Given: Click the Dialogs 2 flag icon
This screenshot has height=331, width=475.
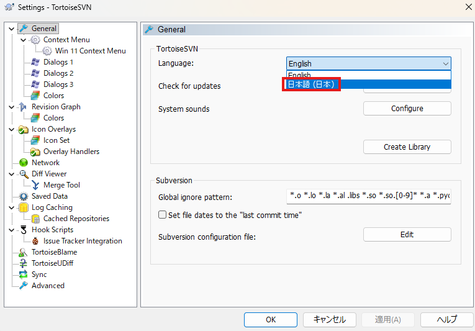Looking at the screenshot, I should (x=35, y=73).
